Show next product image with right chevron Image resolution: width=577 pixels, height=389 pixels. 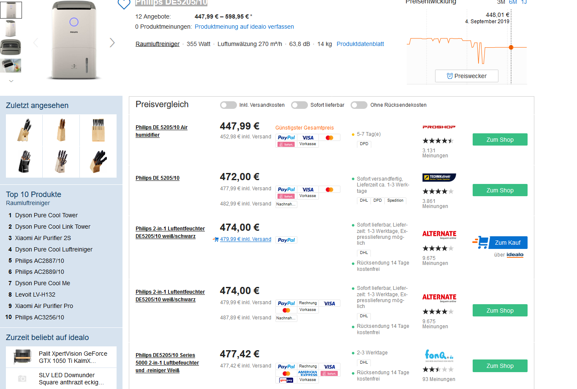[112, 43]
